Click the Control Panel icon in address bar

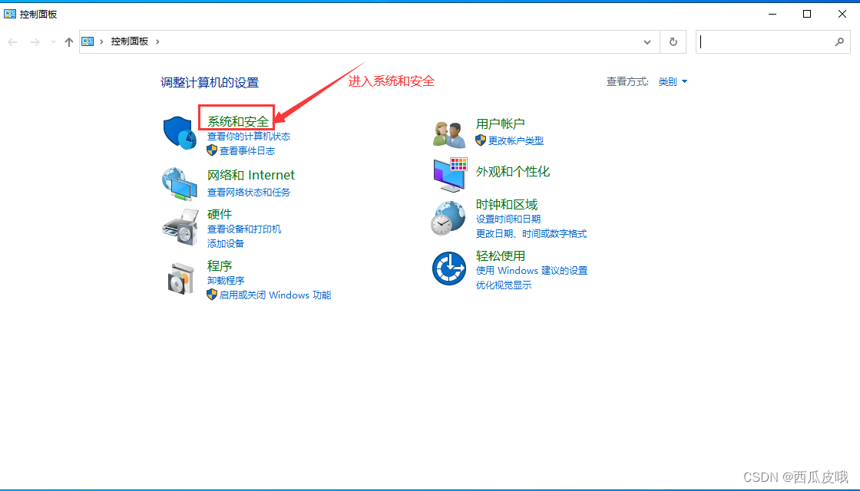tap(88, 41)
